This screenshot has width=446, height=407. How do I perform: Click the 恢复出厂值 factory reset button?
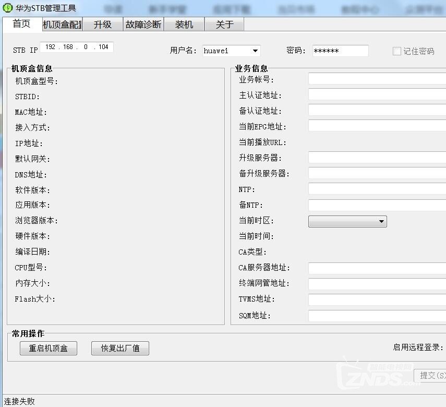(x=120, y=348)
